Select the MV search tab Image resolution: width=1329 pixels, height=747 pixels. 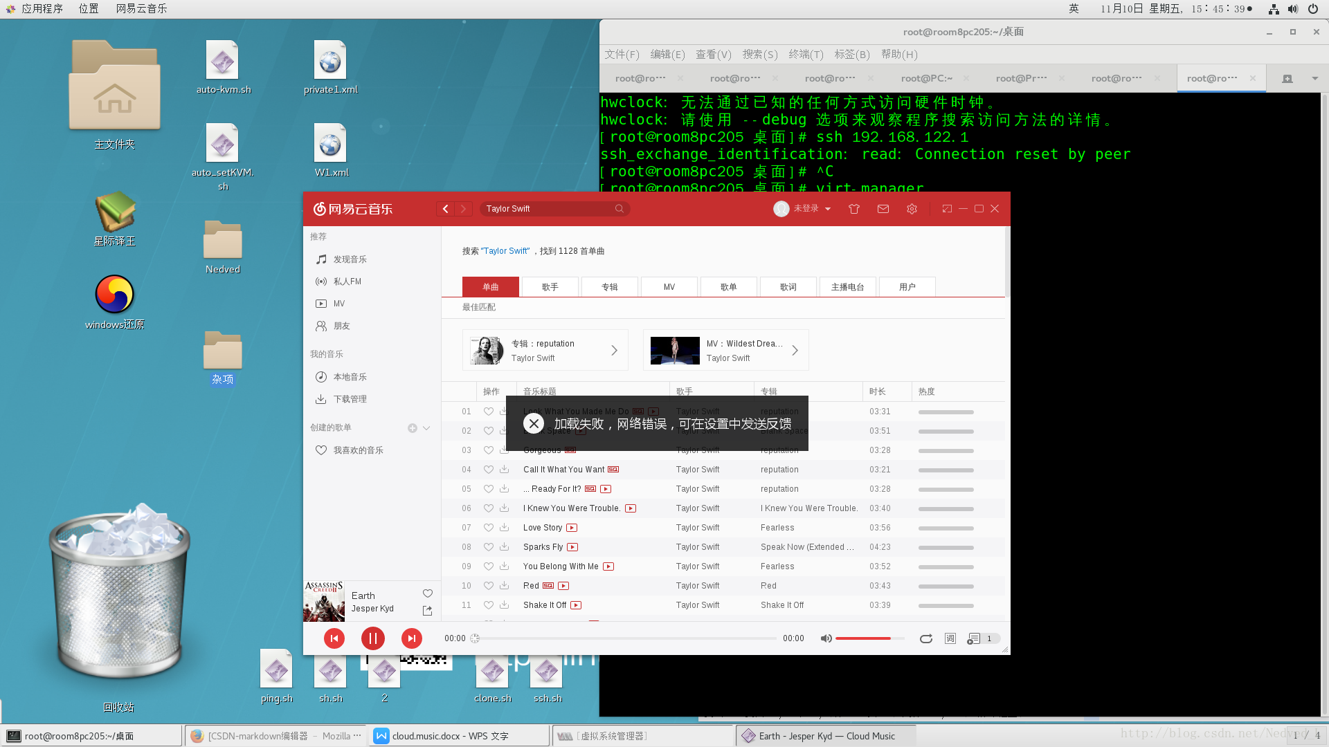point(669,287)
